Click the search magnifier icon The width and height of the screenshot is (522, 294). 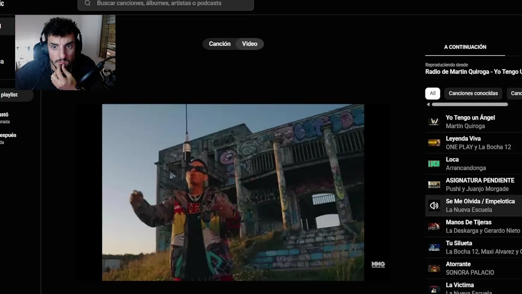point(87,3)
